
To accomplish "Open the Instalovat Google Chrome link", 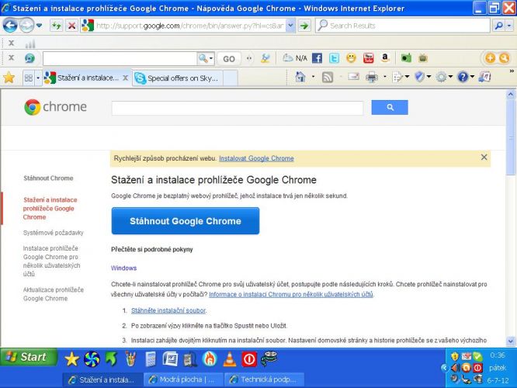I will pos(256,158).
